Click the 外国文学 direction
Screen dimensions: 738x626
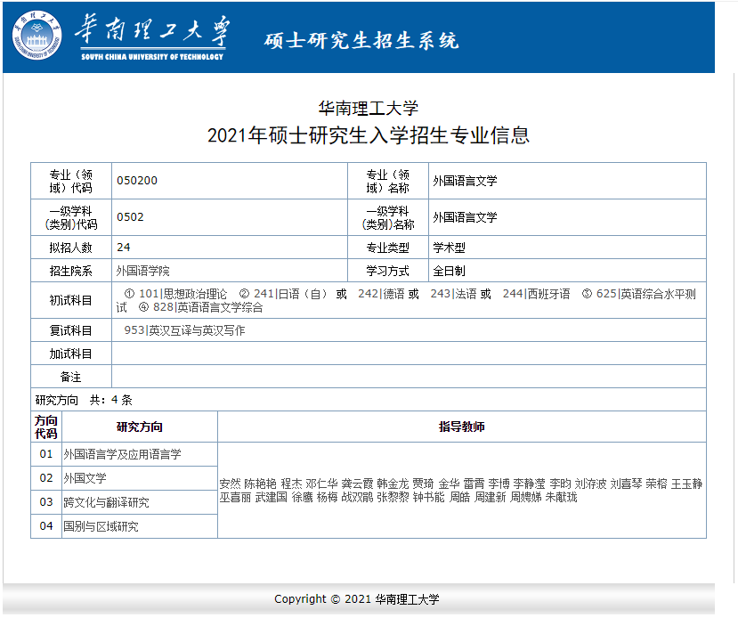point(85,479)
